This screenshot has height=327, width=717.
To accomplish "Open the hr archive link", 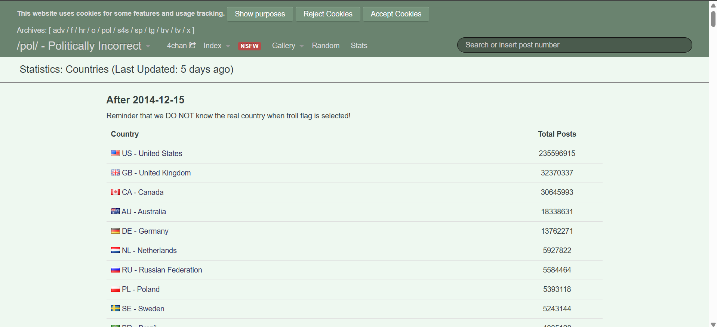I will pos(82,30).
